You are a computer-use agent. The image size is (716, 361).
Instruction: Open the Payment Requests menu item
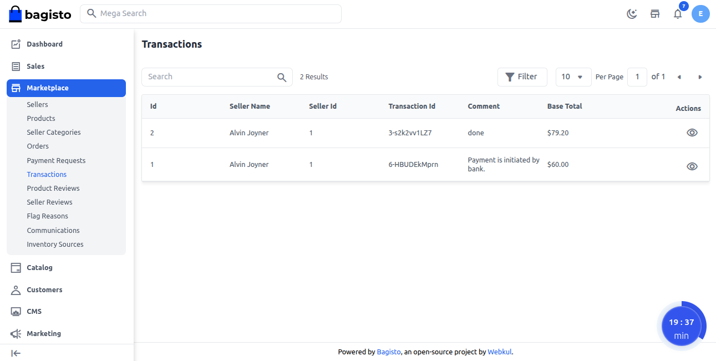tap(56, 160)
